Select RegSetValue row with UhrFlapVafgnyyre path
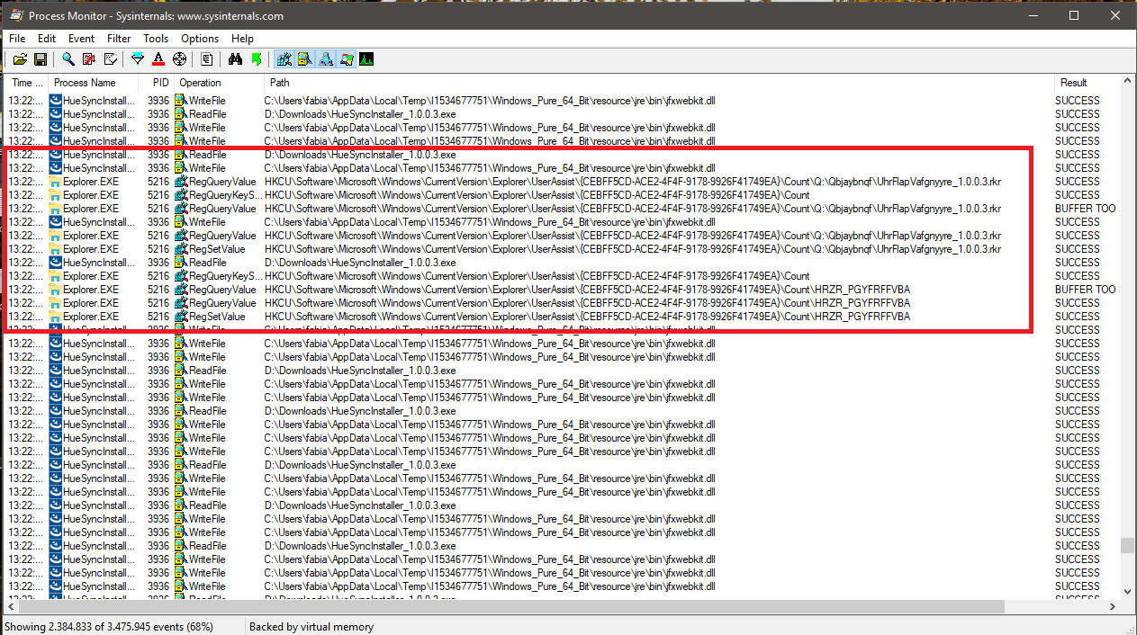 pos(562,249)
